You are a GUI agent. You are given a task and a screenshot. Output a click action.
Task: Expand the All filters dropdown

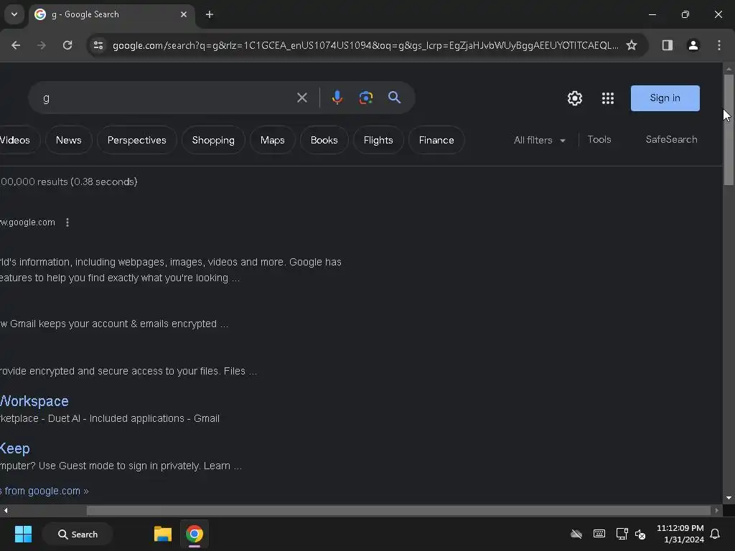[540, 140]
